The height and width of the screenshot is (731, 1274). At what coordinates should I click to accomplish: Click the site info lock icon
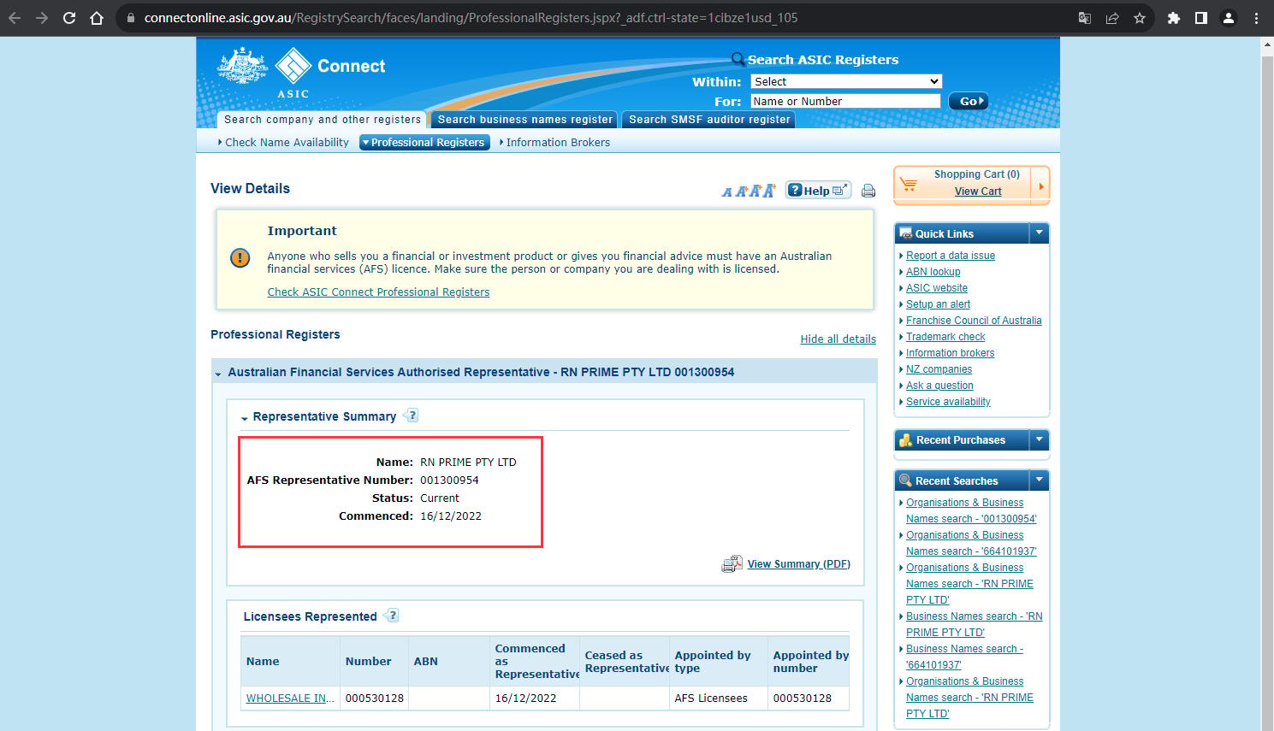[x=131, y=18]
